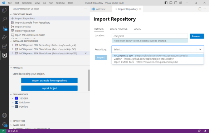Viewport: 209px width, 133px height.
Task: Expand MCUXpresso SDK Standalone tinyK22 entry
Action: click(13, 53)
